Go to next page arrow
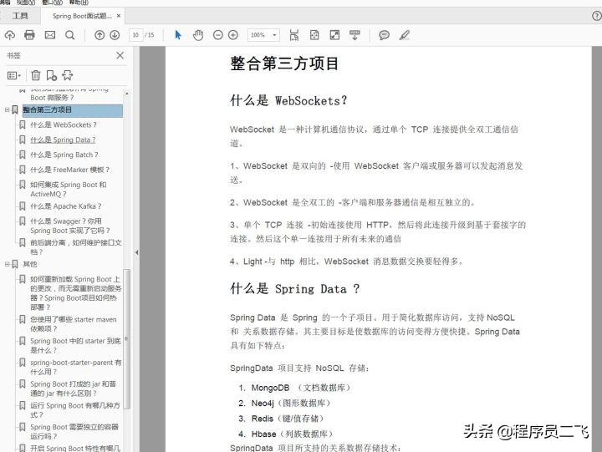Image resolution: width=602 pixels, height=452 pixels. (115, 35)
